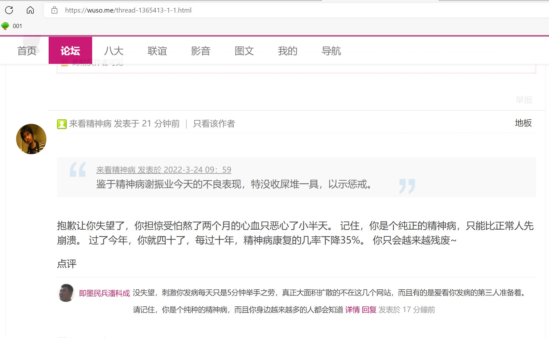The width and height of the screenshot is (549, 338).
Task: Open the quoted post link dated 2022-3-24
Action: pos(164,170)
